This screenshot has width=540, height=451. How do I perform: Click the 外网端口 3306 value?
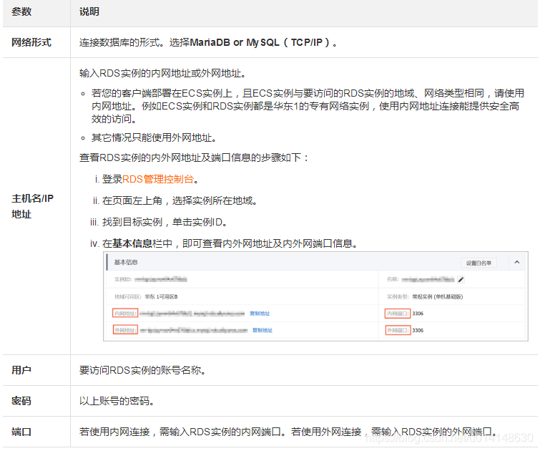pos(418,330)
